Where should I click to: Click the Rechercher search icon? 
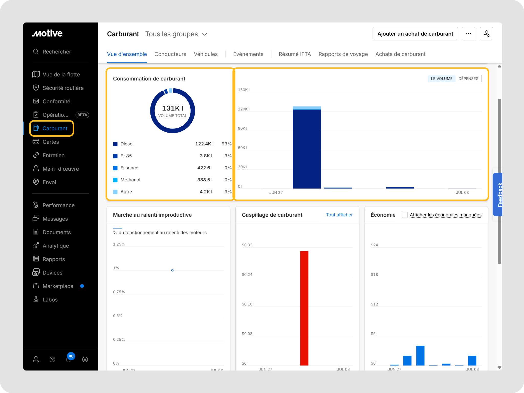pos(36,51)
